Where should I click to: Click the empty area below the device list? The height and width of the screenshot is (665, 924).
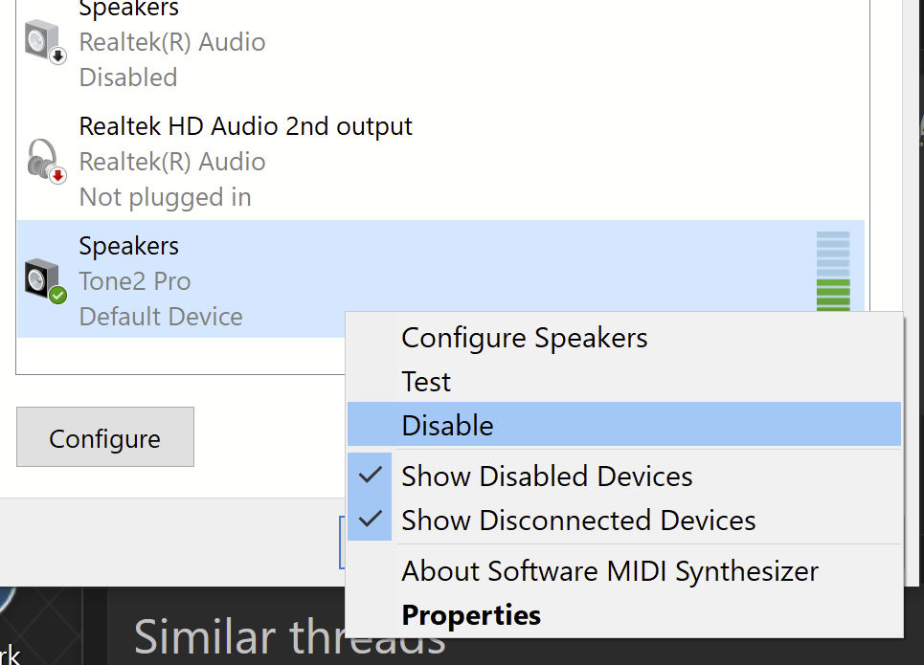click(180, 356)
